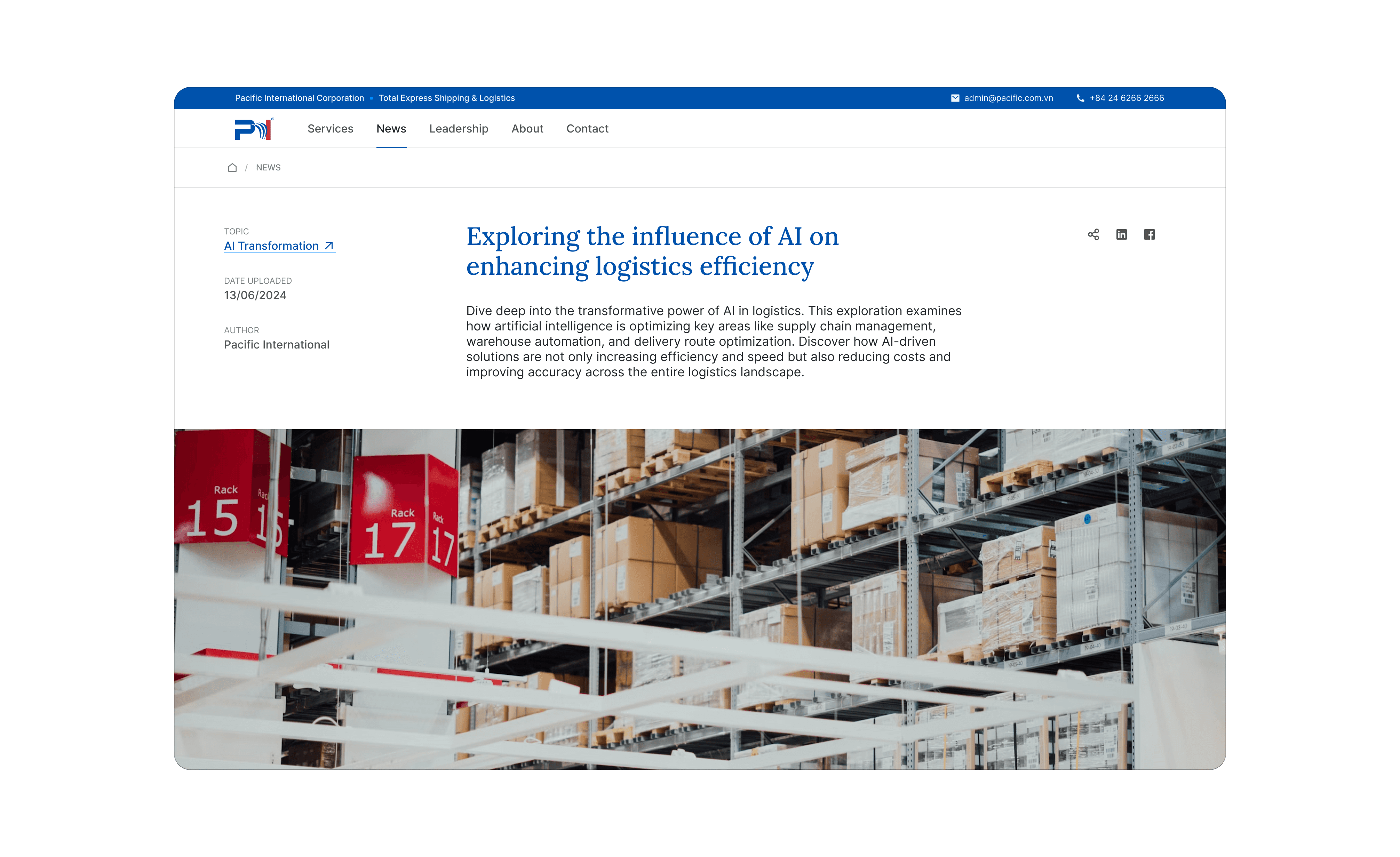The height and width of the screenshot is (857, 1400).
Task: Click the admin@pacific.com.vn email address
Action: click(x=1008, y=98)
